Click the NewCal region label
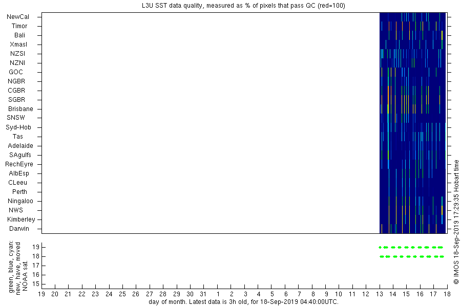 (18, 17)
